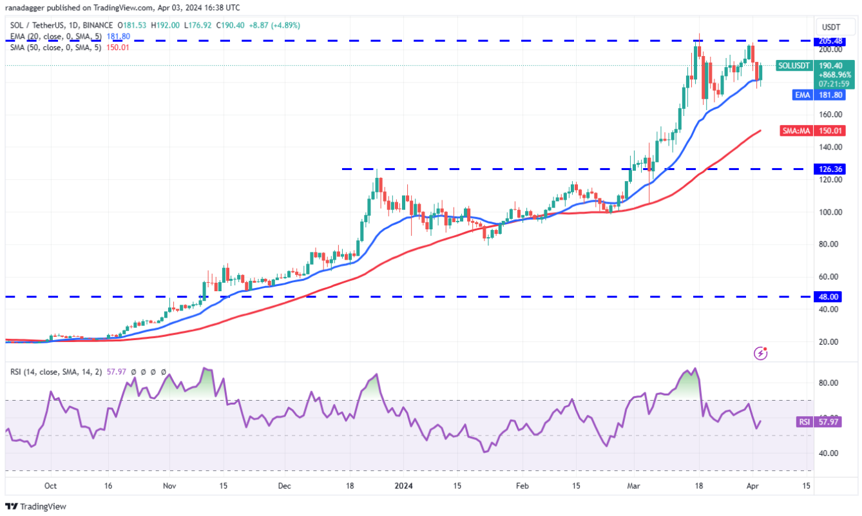862x516 pixels.
Task: Click the blue EMA value 181.80 in legend
Action: pyautogui.click(x=118, y=37)
